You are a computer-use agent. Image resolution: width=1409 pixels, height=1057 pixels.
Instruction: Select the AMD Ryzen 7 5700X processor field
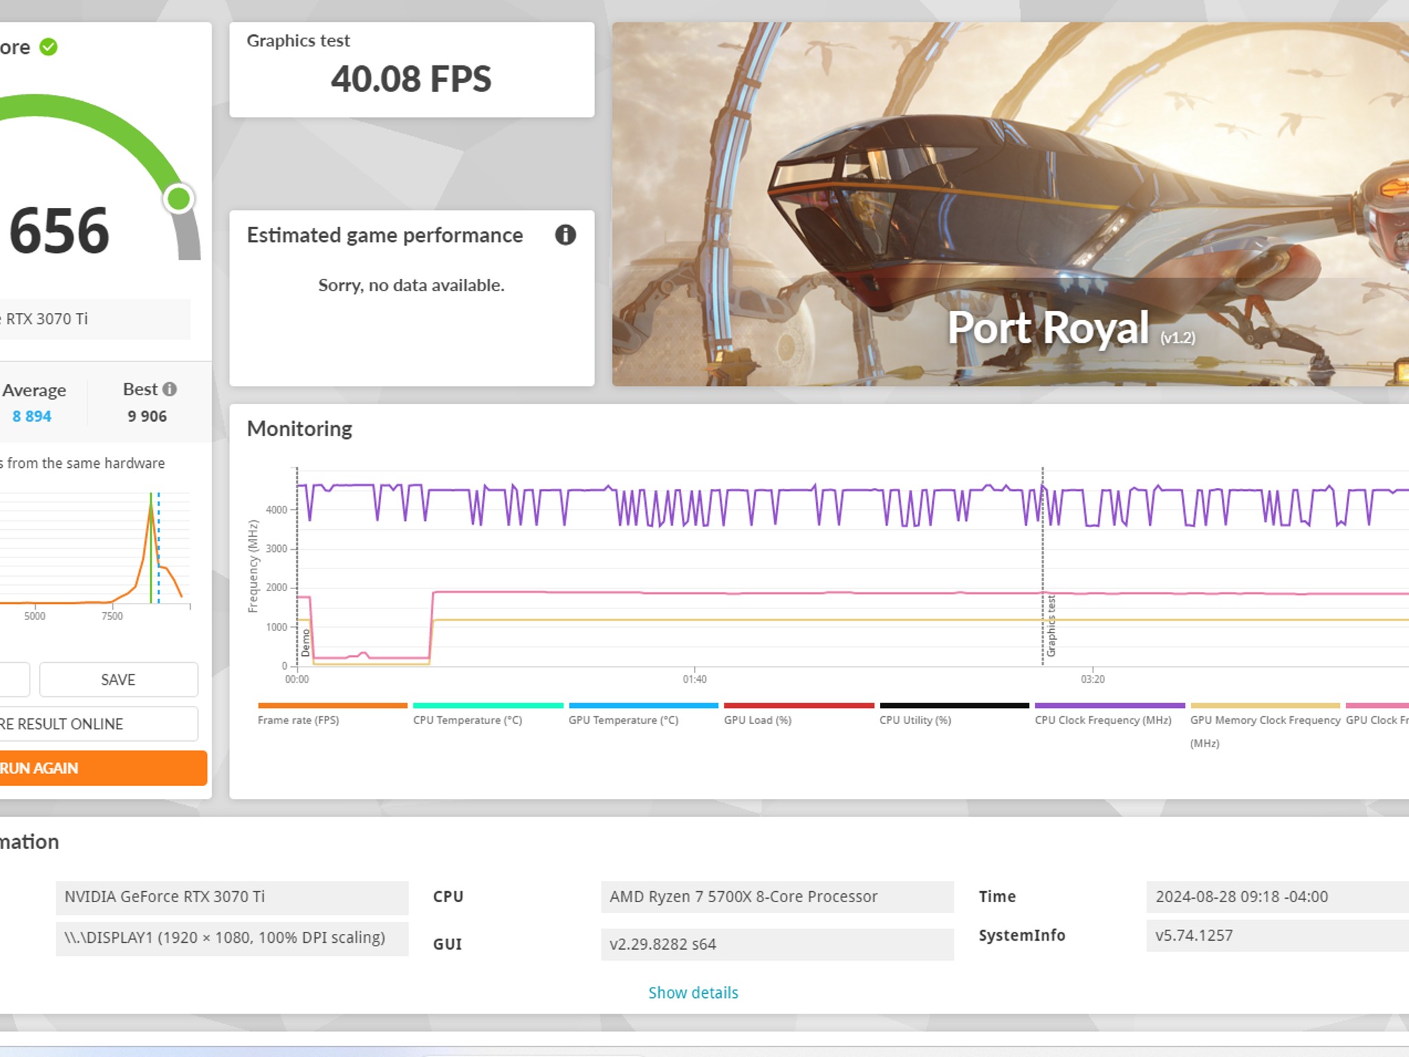(777, 897)
